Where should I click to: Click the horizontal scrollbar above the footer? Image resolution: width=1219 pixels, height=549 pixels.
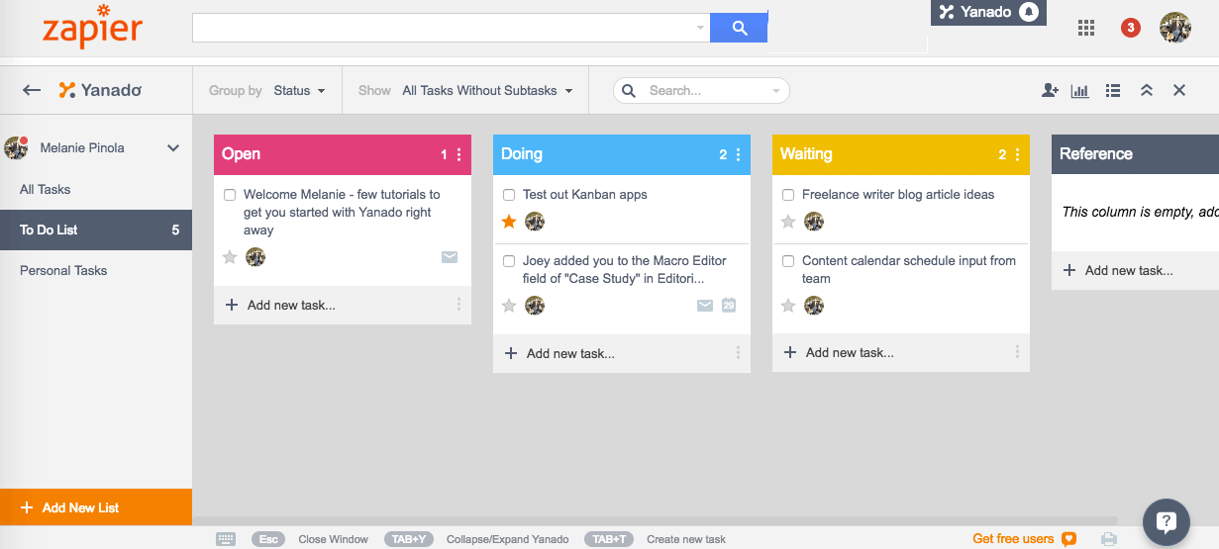(x=655, y=521)
